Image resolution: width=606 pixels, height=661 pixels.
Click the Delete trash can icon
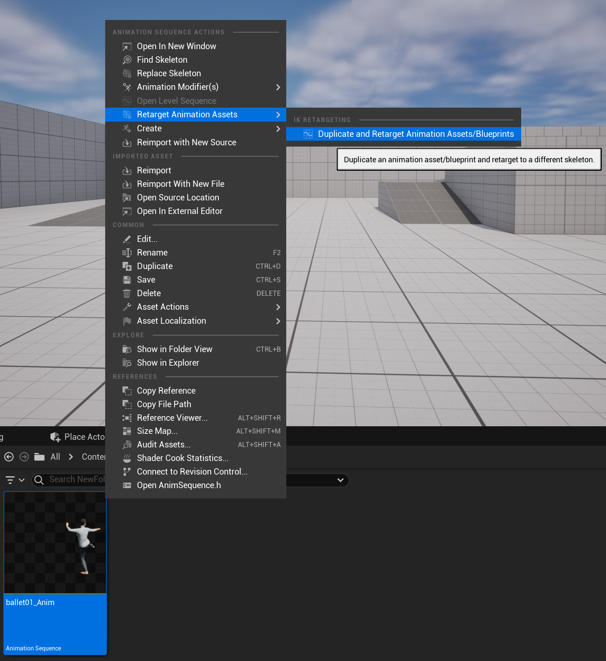127,293
